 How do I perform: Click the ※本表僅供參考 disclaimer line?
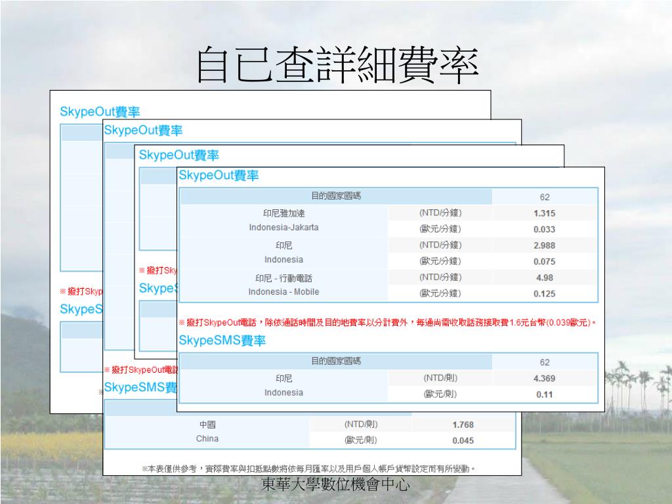309,469
